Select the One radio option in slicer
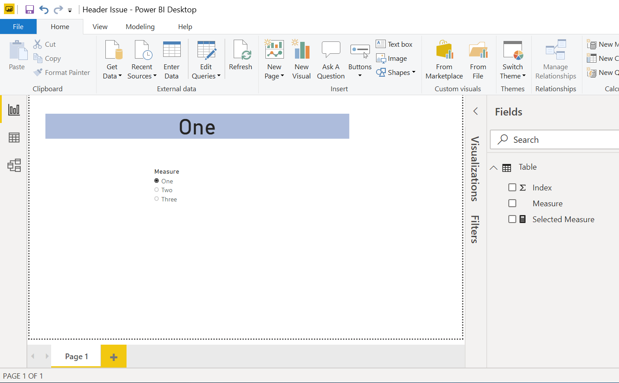Screen dimensions: 619x383 pos(157,181)
